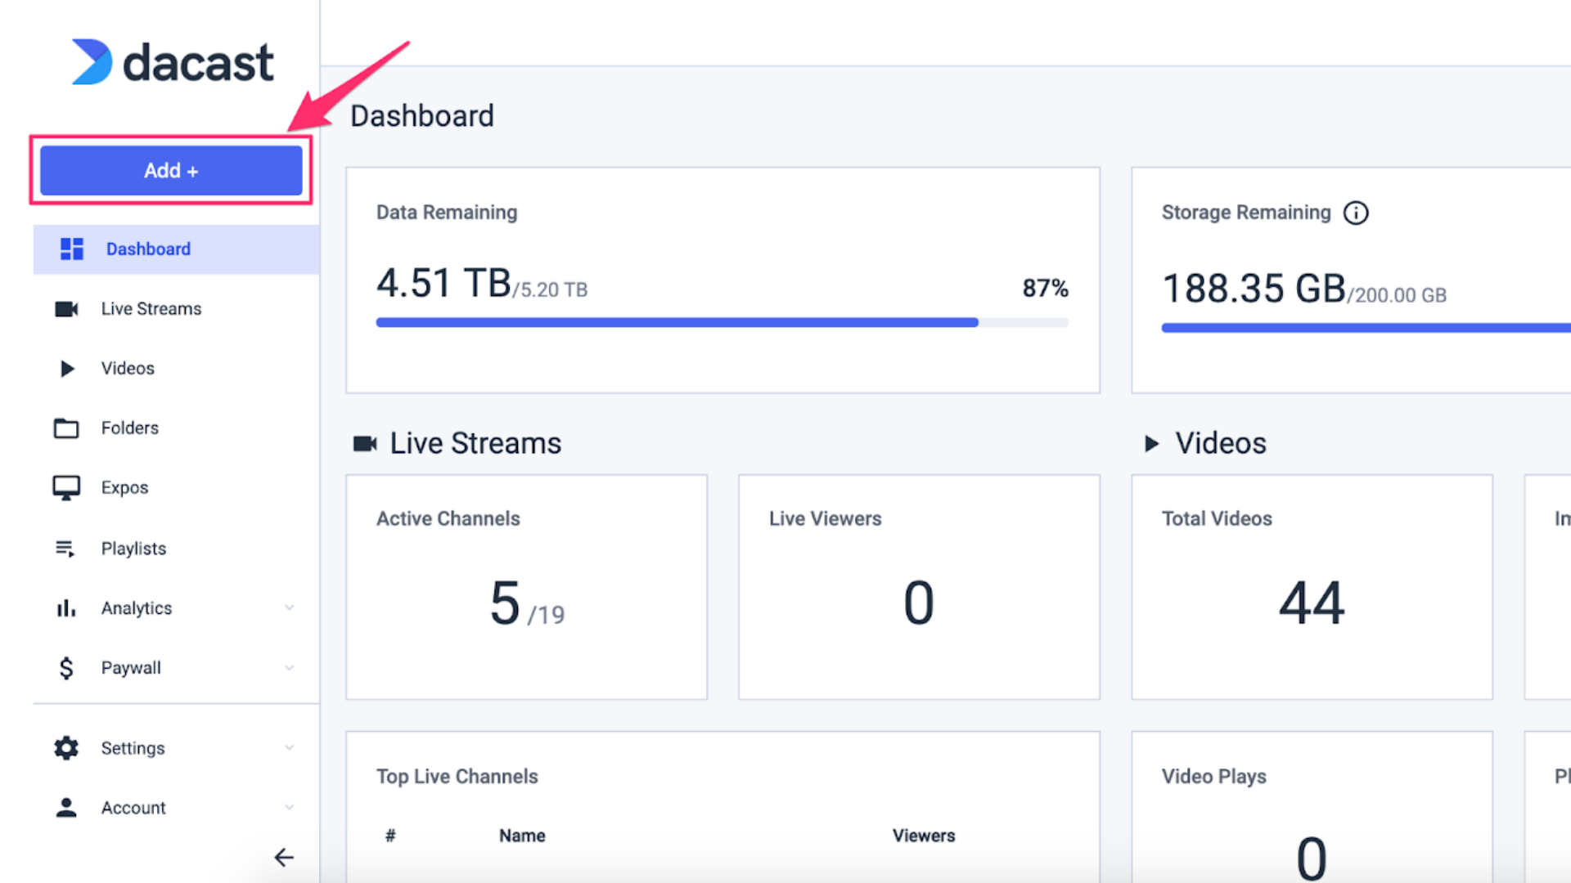The height and width of the screenshot is (883, 1571).
Task: Click the Videos play icon in sidebar
Action: 66,368
